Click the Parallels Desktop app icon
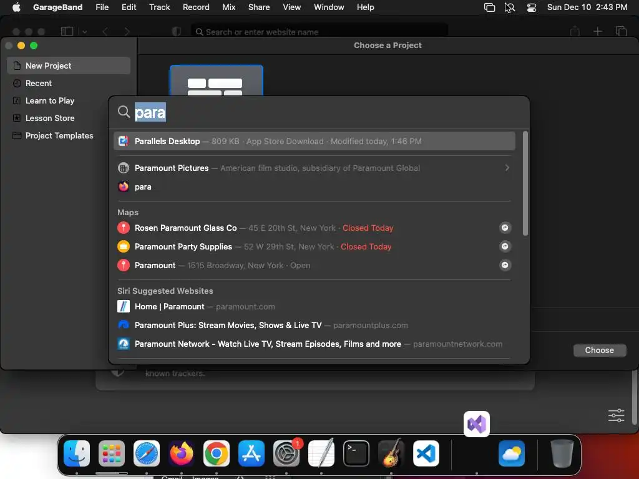This screenshot has width=639, height=479. click(123, 142)
